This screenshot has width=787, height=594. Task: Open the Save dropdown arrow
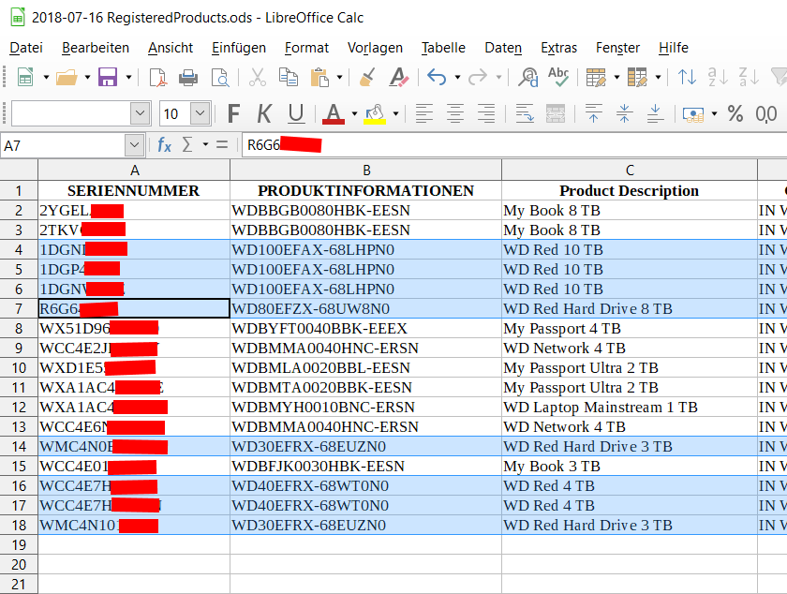click(128, 78)
